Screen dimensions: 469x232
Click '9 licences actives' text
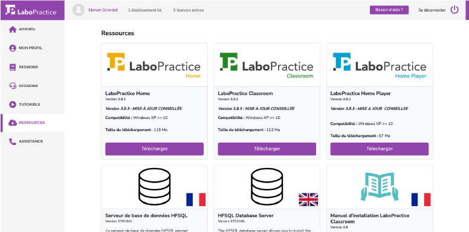tap(189, 10)
